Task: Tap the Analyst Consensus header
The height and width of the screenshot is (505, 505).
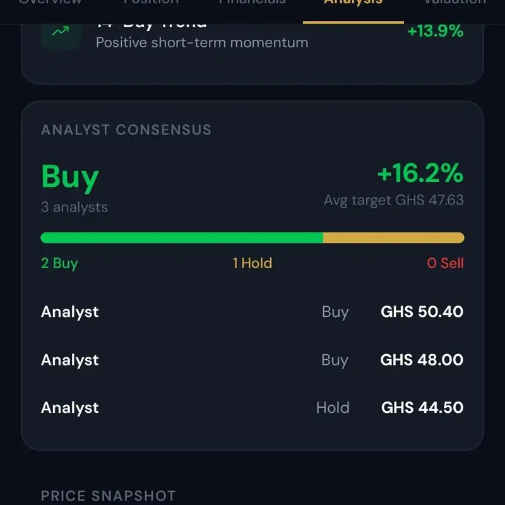Action: (126, 130)
